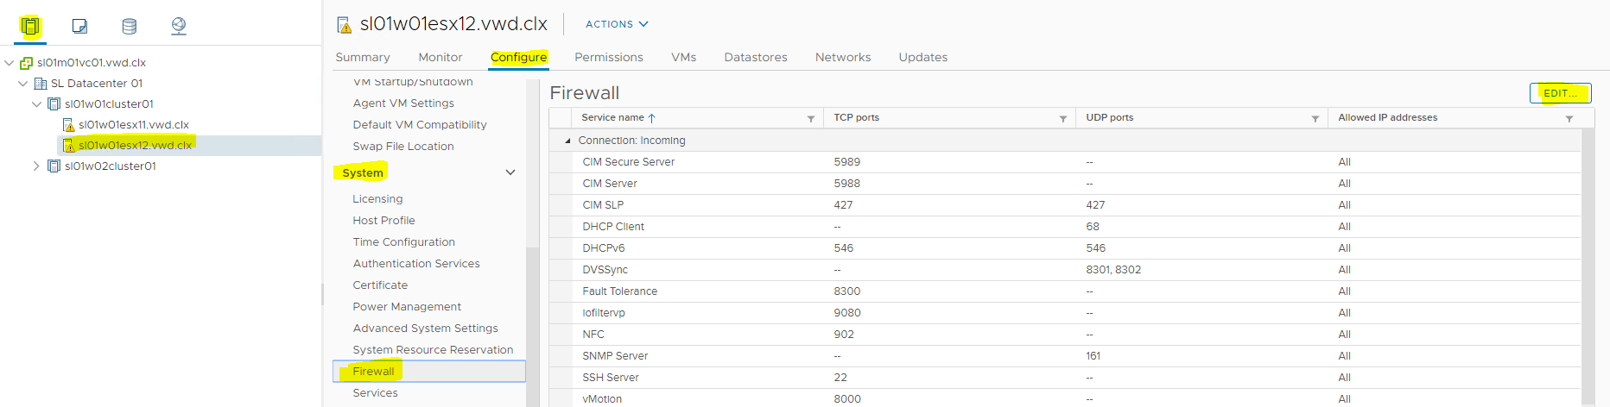Open Swap File Location settings
The width and height of the screenshot is (1610, 407).
[403, 147]
